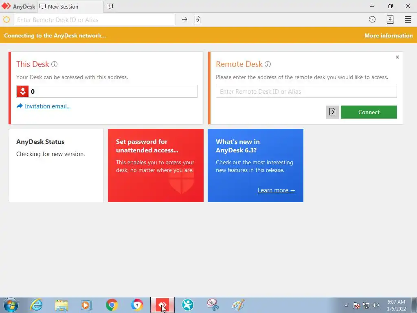Open the session history clock icon
This screenshot has width=417, height=313.
tap(372, 20)
